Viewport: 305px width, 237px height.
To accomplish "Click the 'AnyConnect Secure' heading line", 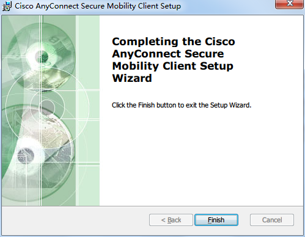I will point(168,54).
